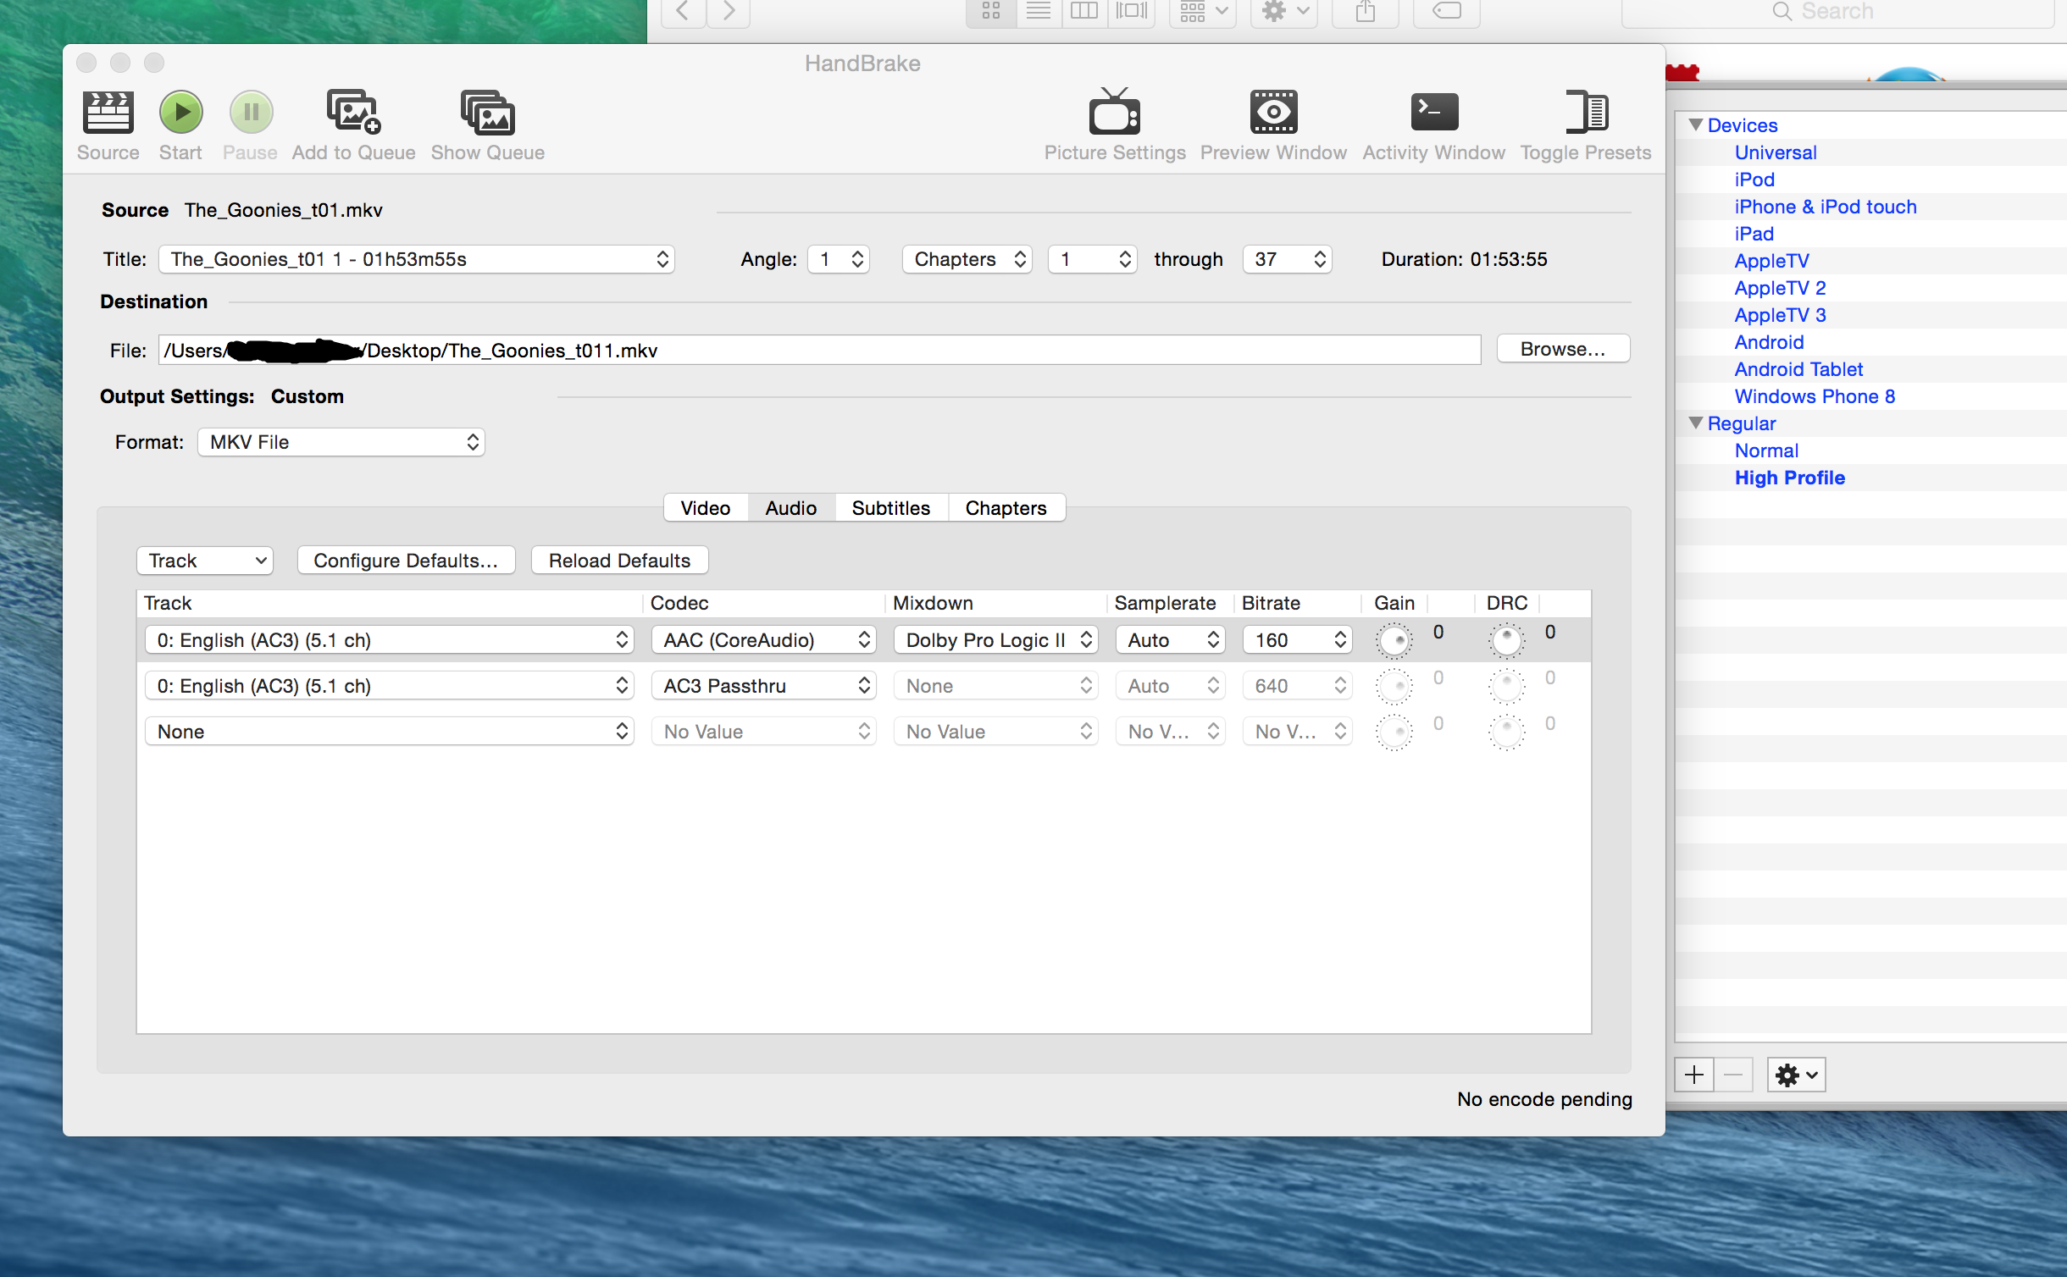Image resolution: width=2067 pixels, height=1277 pixels.
Task: Click the Track column header
Action: pos(390,603)
